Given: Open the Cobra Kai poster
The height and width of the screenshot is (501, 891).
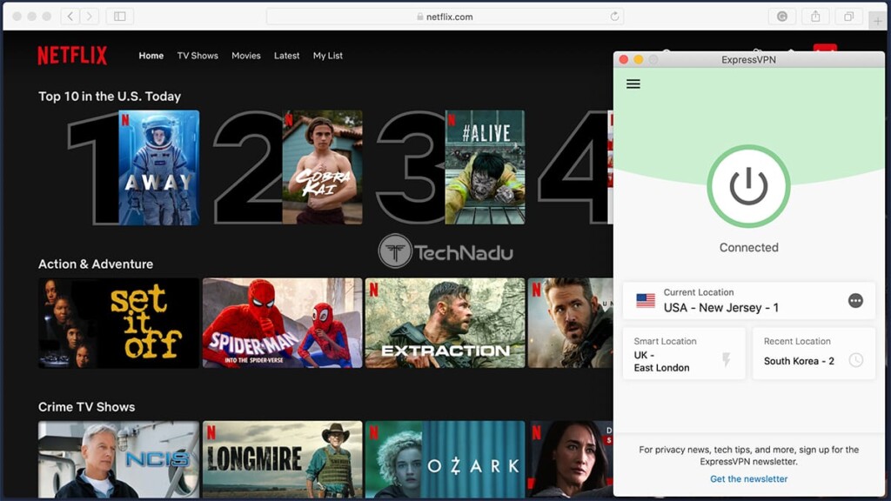Looking at the screenshot, I should click(322, 168).
